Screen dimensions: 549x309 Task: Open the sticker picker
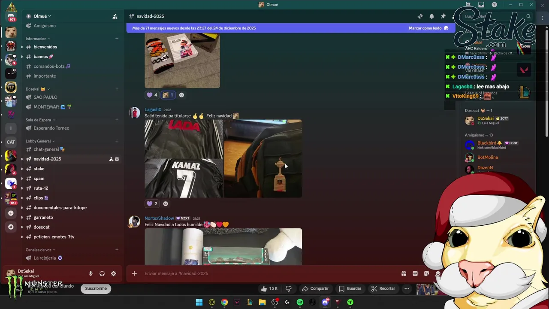(x=427, y=273)
